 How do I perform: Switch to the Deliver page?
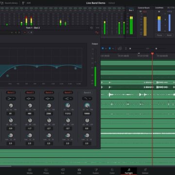[x=145, y=171]
